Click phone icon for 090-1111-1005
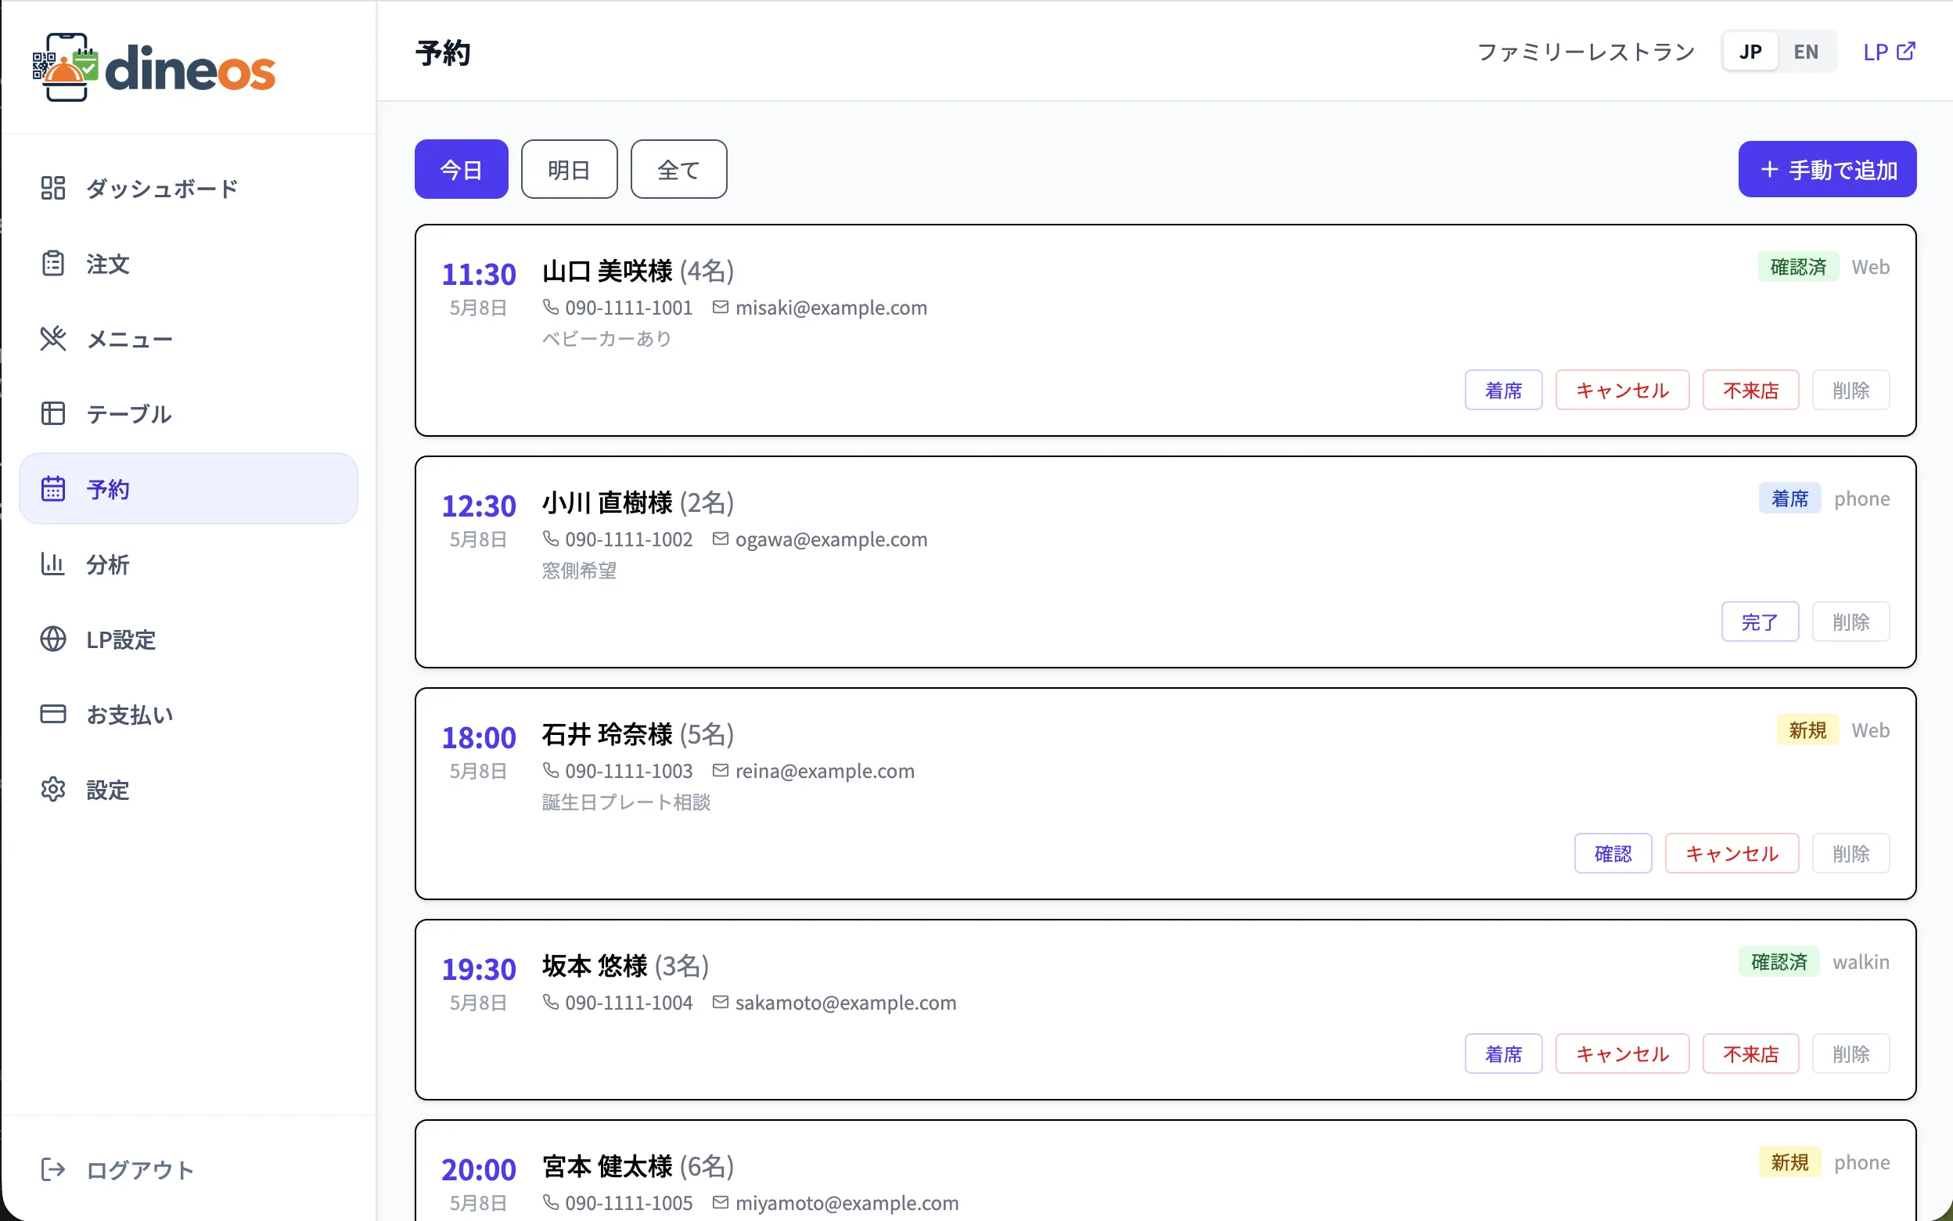 tap(550, 1202)
